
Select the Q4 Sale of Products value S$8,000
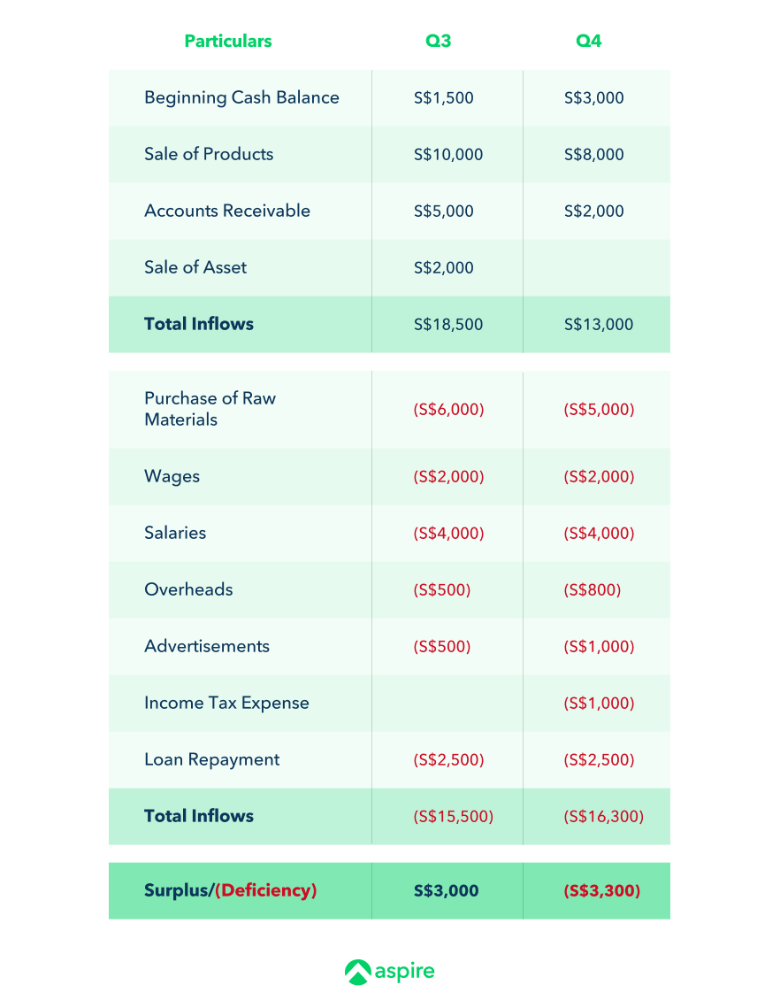594,154
